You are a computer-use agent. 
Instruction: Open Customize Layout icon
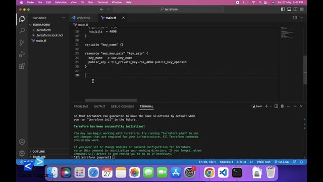coord(302,9)
